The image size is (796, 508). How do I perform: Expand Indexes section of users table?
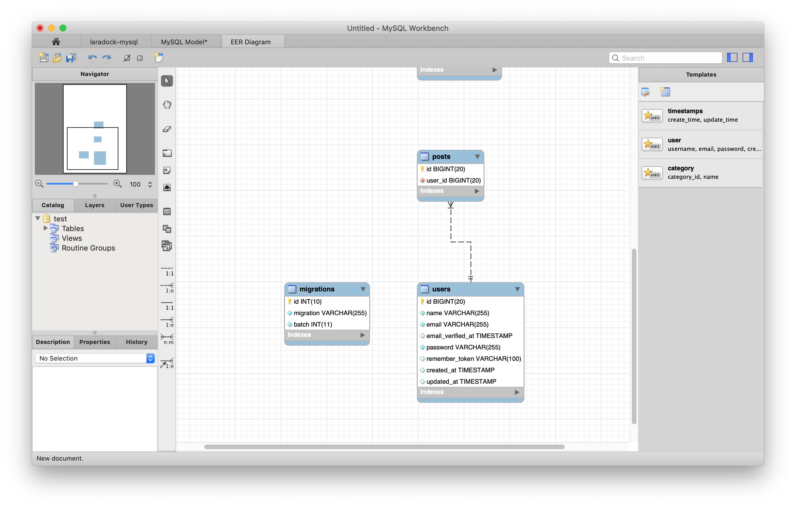[517, 392]
